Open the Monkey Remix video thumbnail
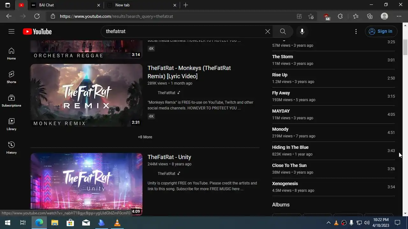Screen dimensions: 408x229 86,95
